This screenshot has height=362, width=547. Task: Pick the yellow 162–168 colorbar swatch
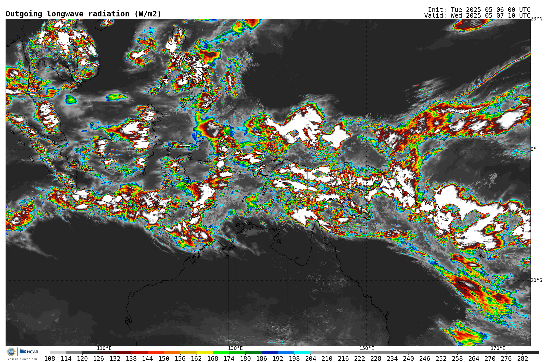pyautogui.click(x=205, y=352)
